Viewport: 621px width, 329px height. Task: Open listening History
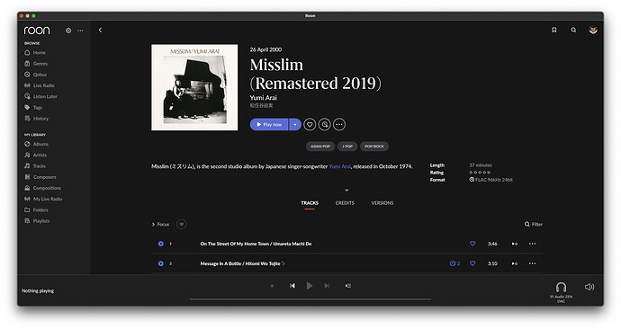coord(36,119)
